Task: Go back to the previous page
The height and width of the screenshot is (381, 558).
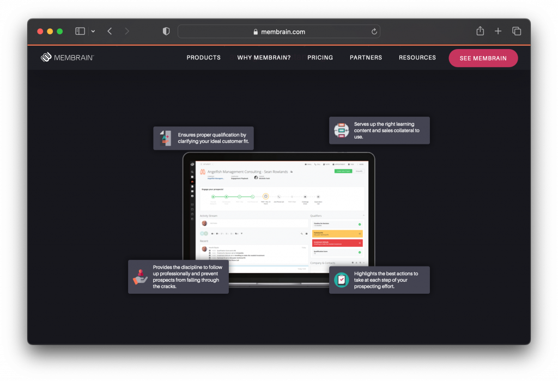Action: (x=110, y=31)
